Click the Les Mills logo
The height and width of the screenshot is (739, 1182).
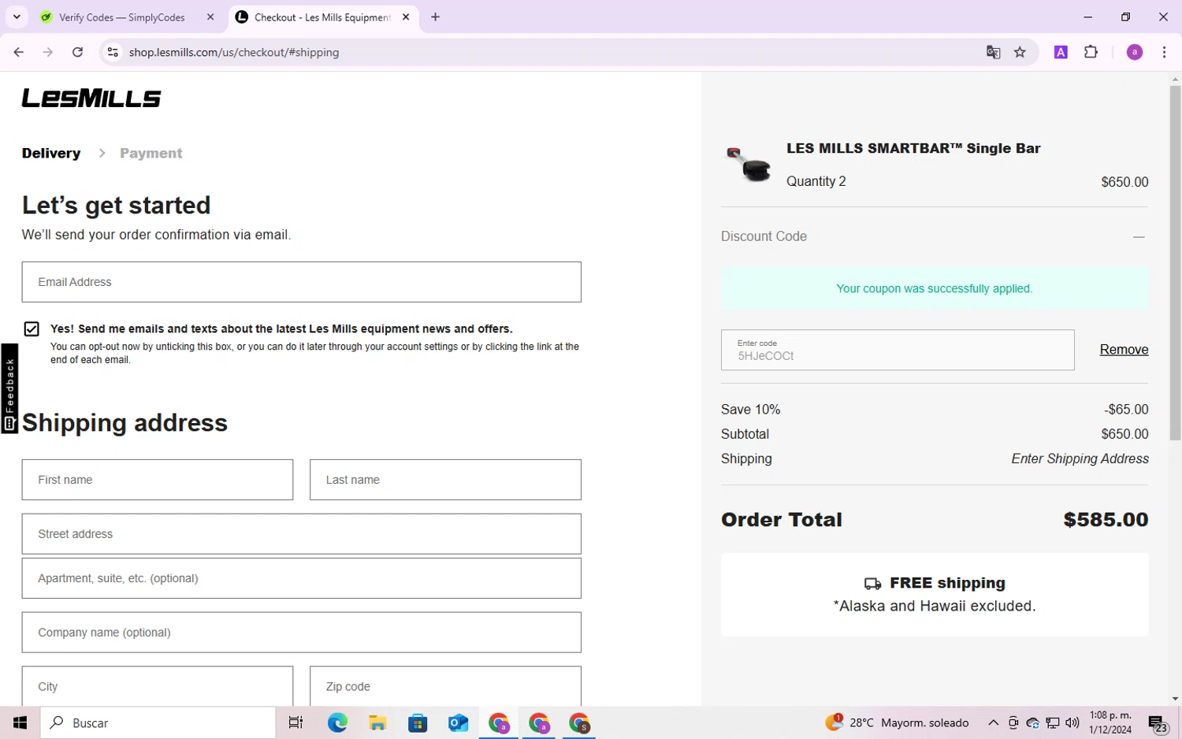(x=91, y=98)
